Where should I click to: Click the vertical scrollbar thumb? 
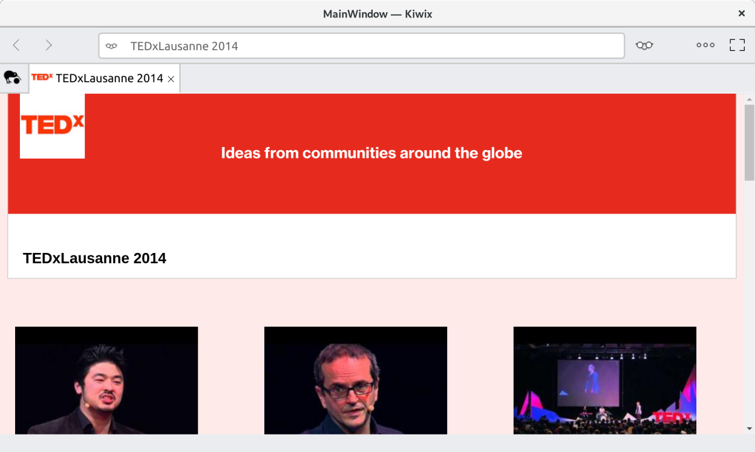[750, 142]
